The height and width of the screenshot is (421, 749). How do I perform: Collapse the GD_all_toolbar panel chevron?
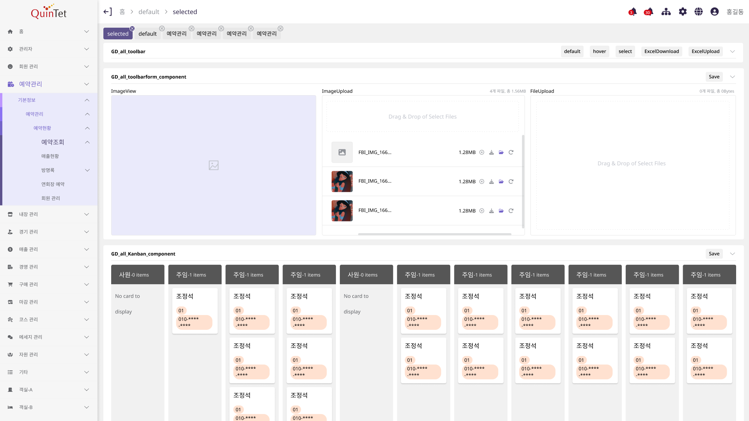coord(732,51)
